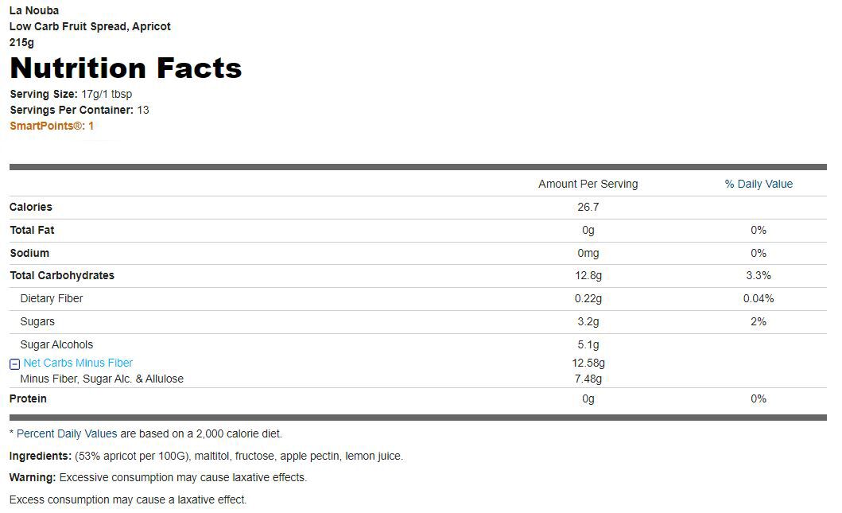Viewport: 842px width, 513px height.
Task: Select the Low Carb Fruit Spread, Apricot title
Action: coord(90,26)
